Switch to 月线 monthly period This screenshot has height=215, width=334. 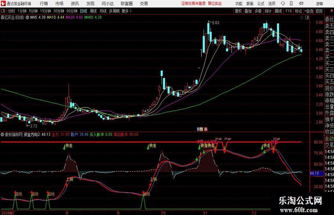(103, 11)
